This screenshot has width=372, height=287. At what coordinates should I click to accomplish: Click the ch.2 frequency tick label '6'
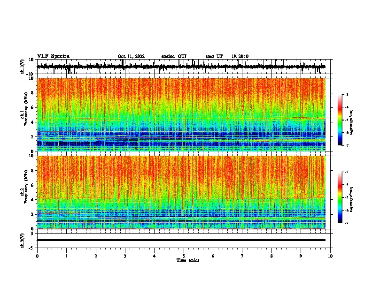[32, 185]
